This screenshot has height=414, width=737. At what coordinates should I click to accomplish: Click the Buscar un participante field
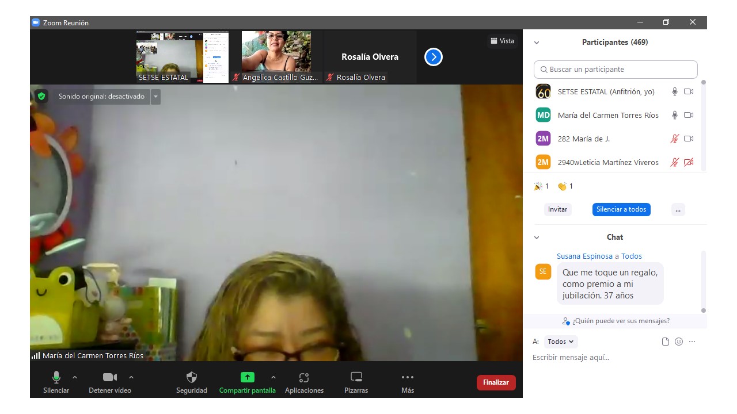616,70
